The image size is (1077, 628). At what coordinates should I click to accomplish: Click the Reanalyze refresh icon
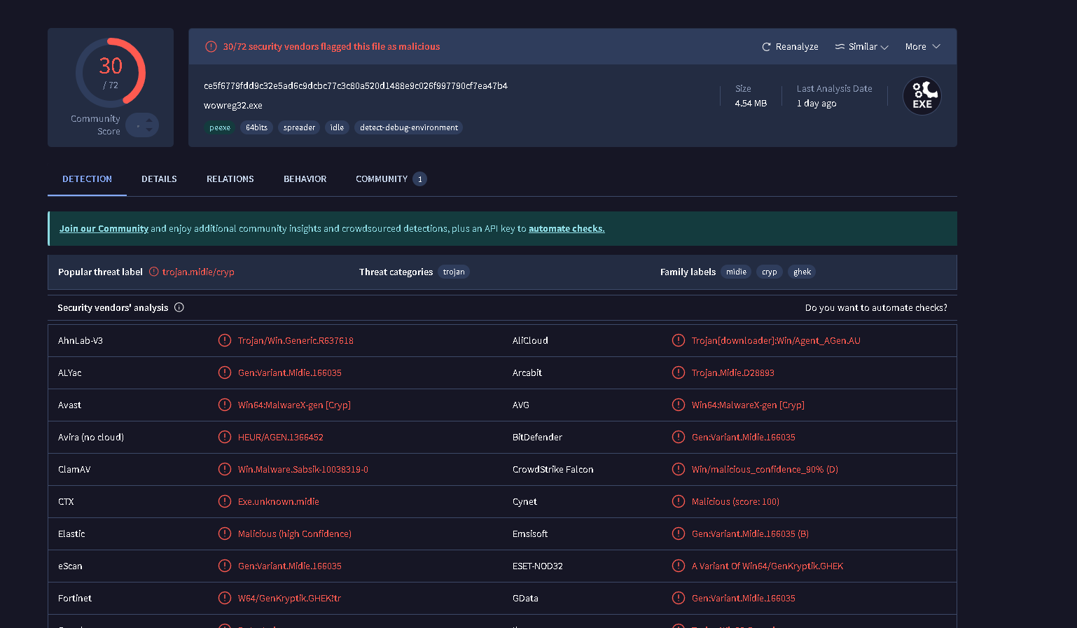[x=766, y=47]
